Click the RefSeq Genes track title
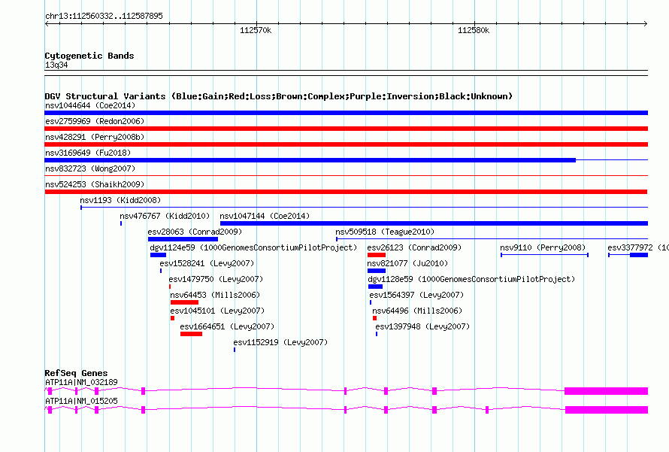The width and height of the screenshot is (669, 452). pyautogui.click(x=76, y=373)
